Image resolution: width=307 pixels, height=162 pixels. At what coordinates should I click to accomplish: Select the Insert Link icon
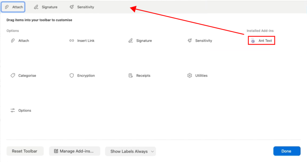pos(72,41)
